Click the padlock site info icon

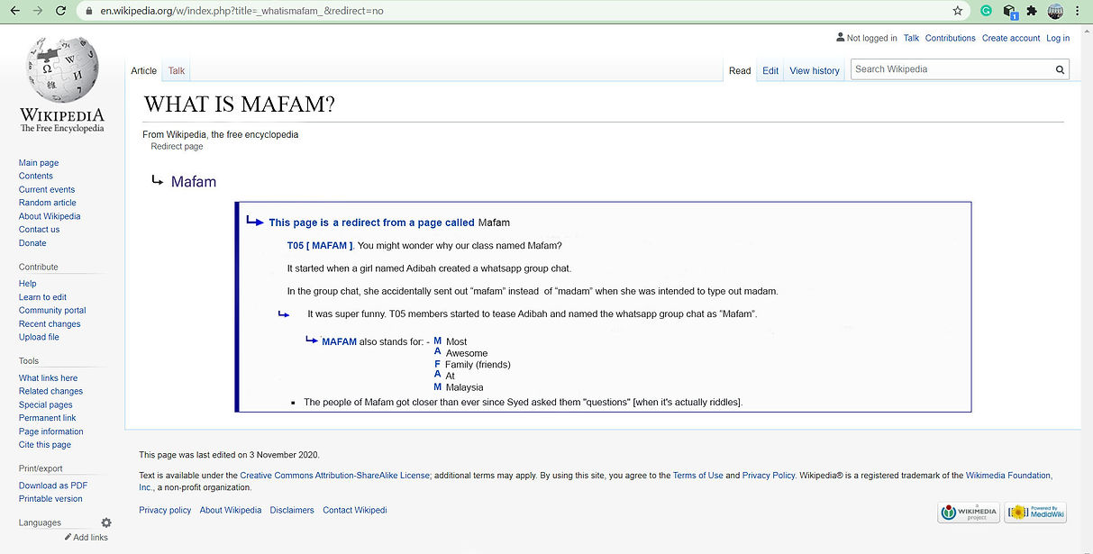88,11
